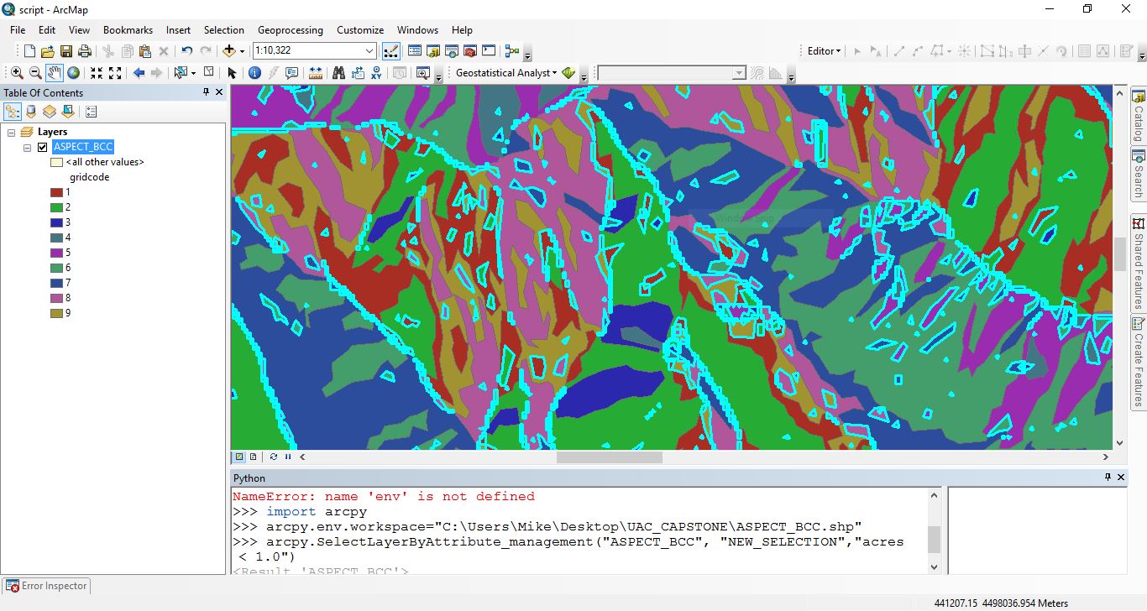
Task: Open Go To XY tool
Action: coord(375,73)
